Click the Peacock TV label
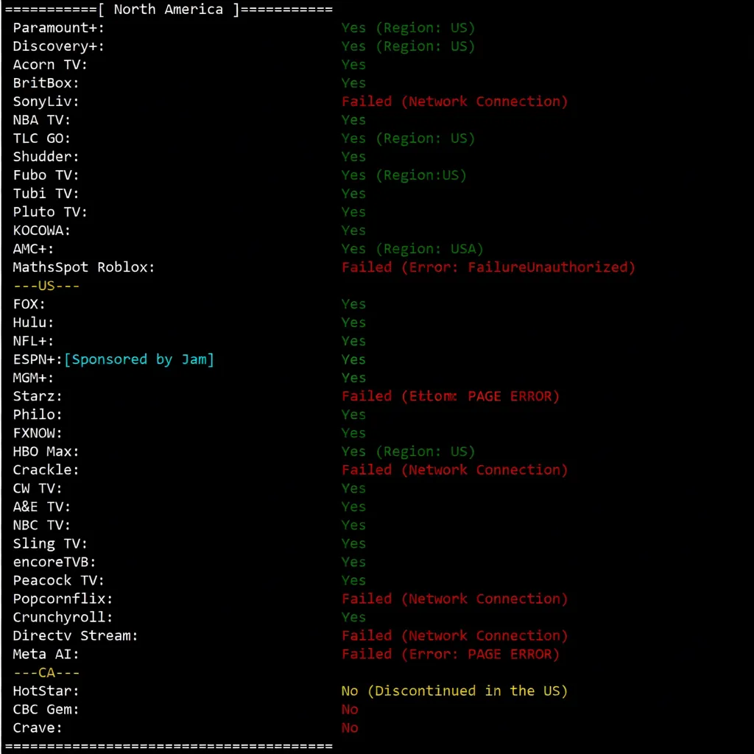The height and width of the screenshot is (754, 754). coord(59,580)
